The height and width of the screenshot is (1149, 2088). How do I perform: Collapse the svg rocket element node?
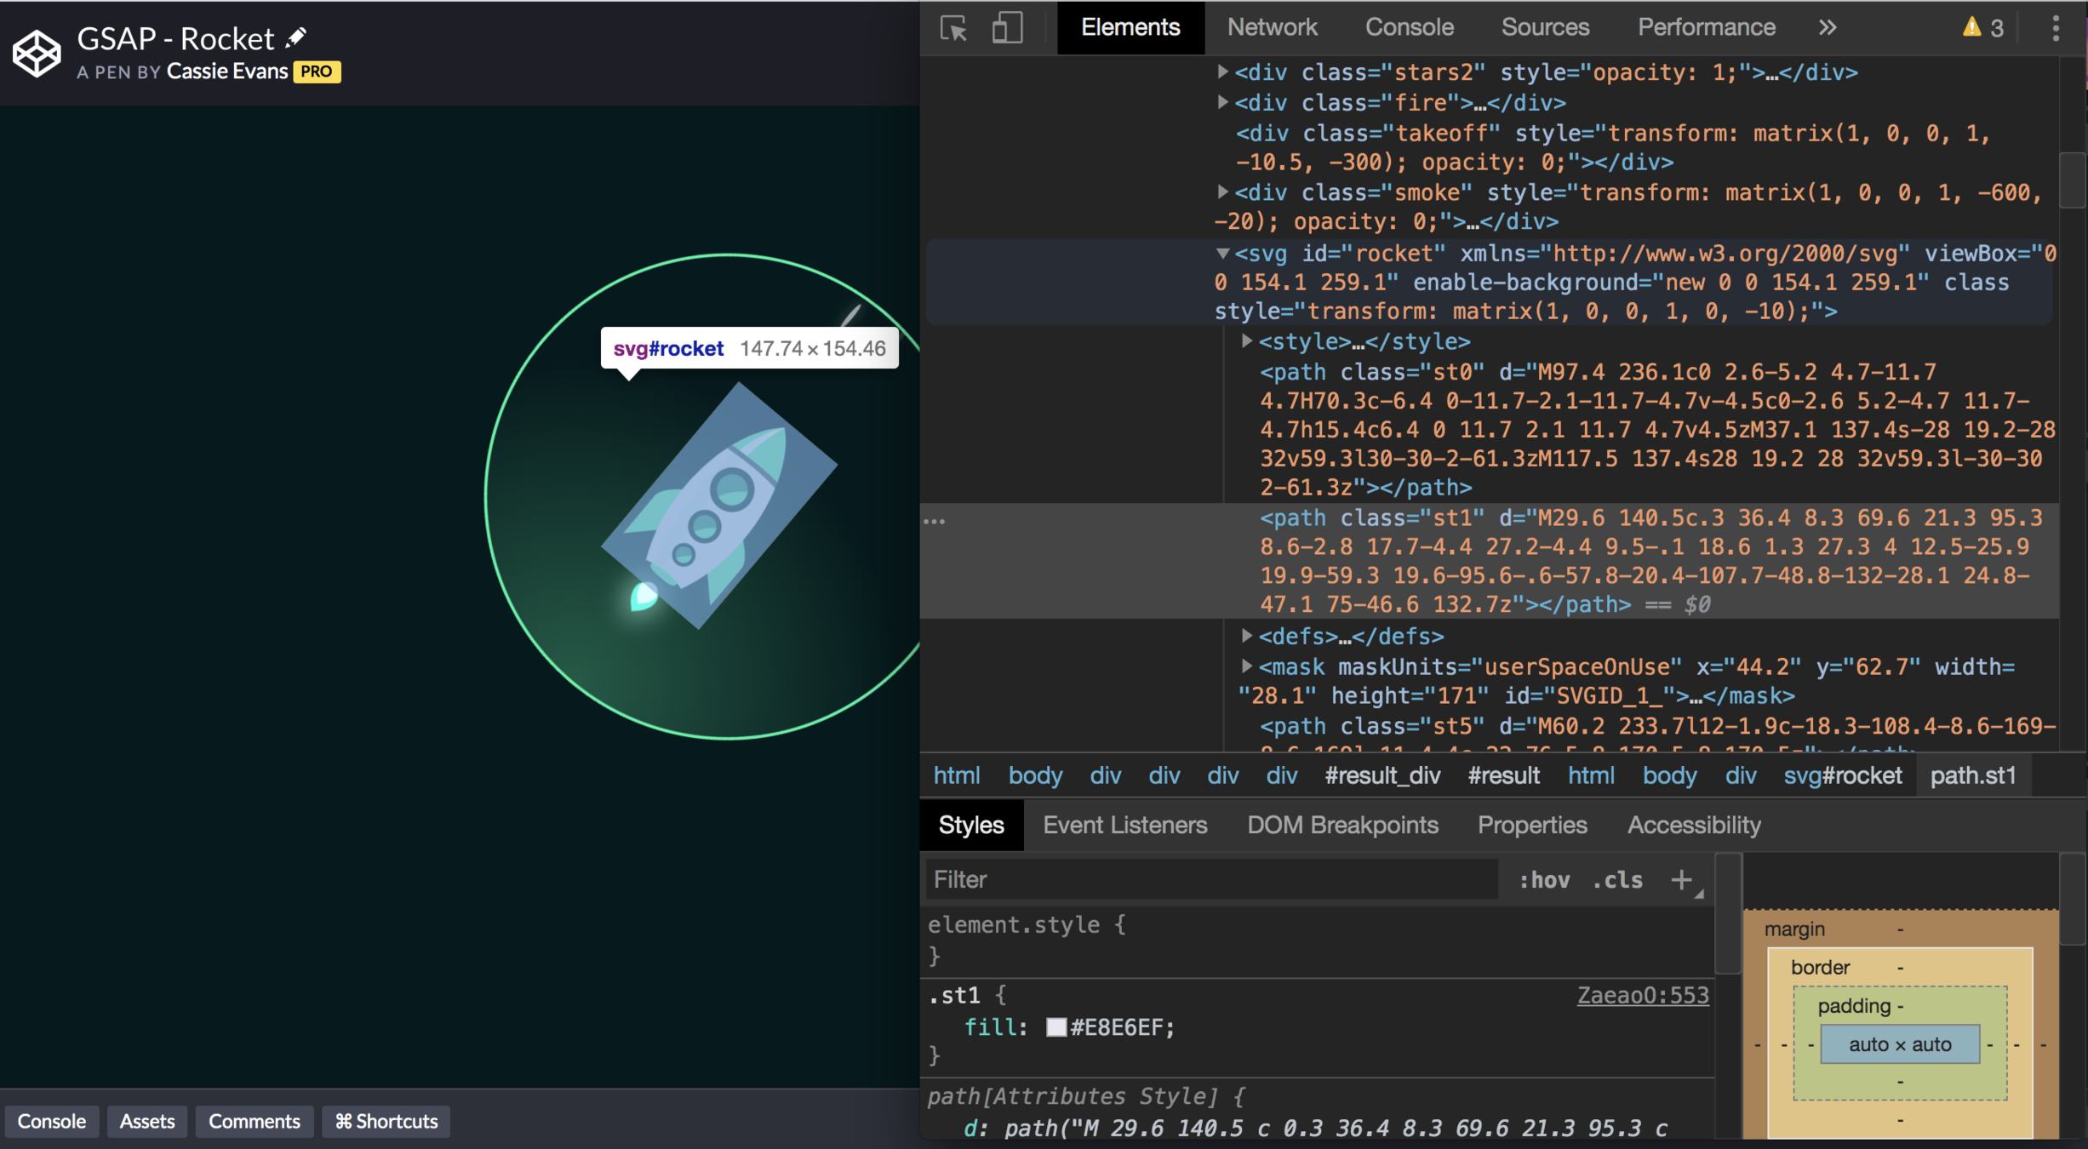[x=1222, y=254]
